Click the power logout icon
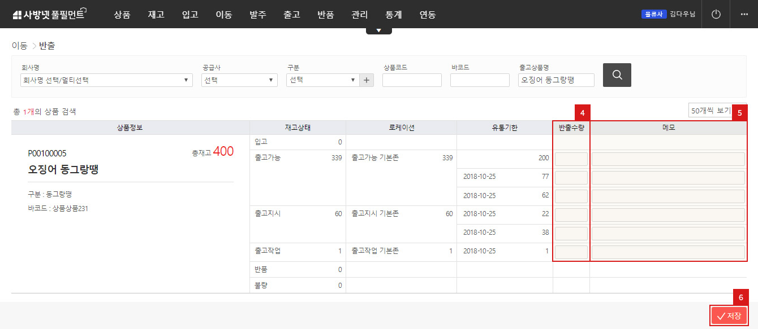The height and width of the screenshot is (329, 758). click(716, 14)
